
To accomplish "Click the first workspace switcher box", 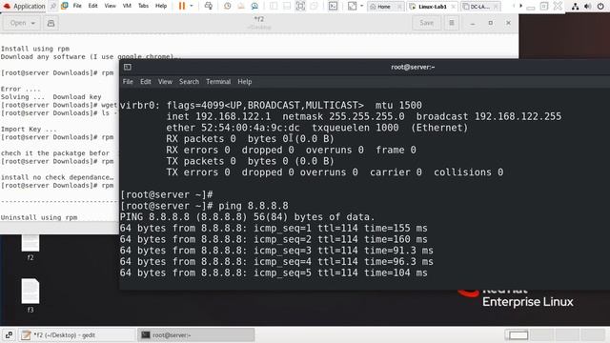I will coord(518,334).
